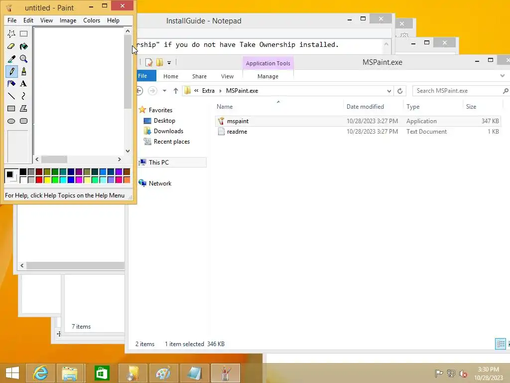This screenshot has height=383, width=510.
Task: Select the Rounded Rectangle tool
Action: tap(23, 121)
